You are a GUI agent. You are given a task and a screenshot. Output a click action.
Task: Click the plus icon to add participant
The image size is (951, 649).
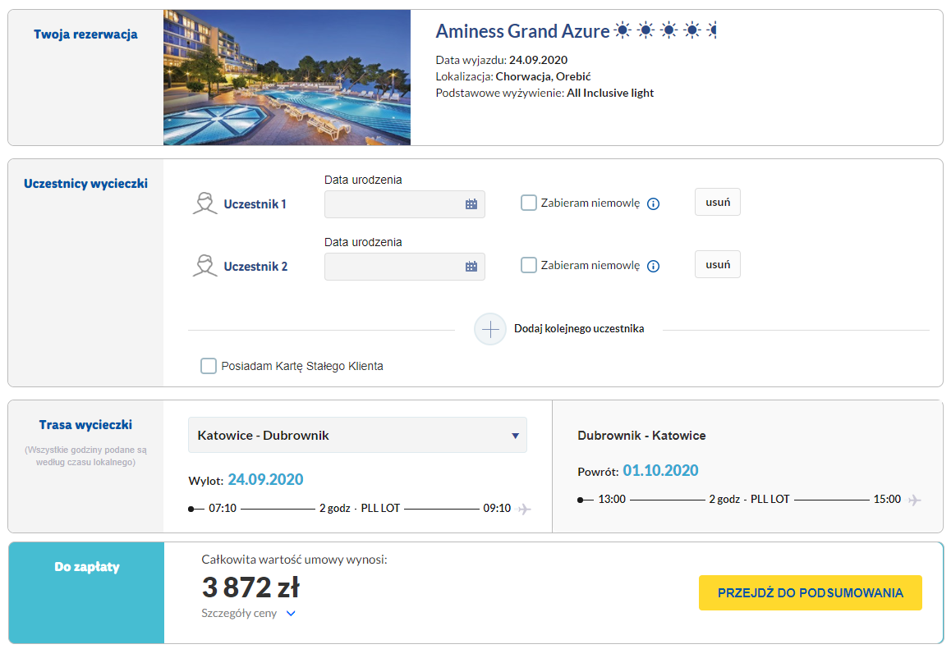490,329
